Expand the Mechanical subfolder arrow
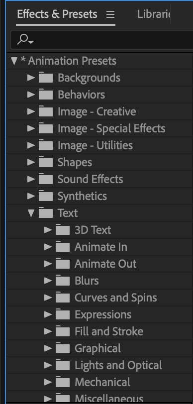193x404 pixels. click(48, 382)
